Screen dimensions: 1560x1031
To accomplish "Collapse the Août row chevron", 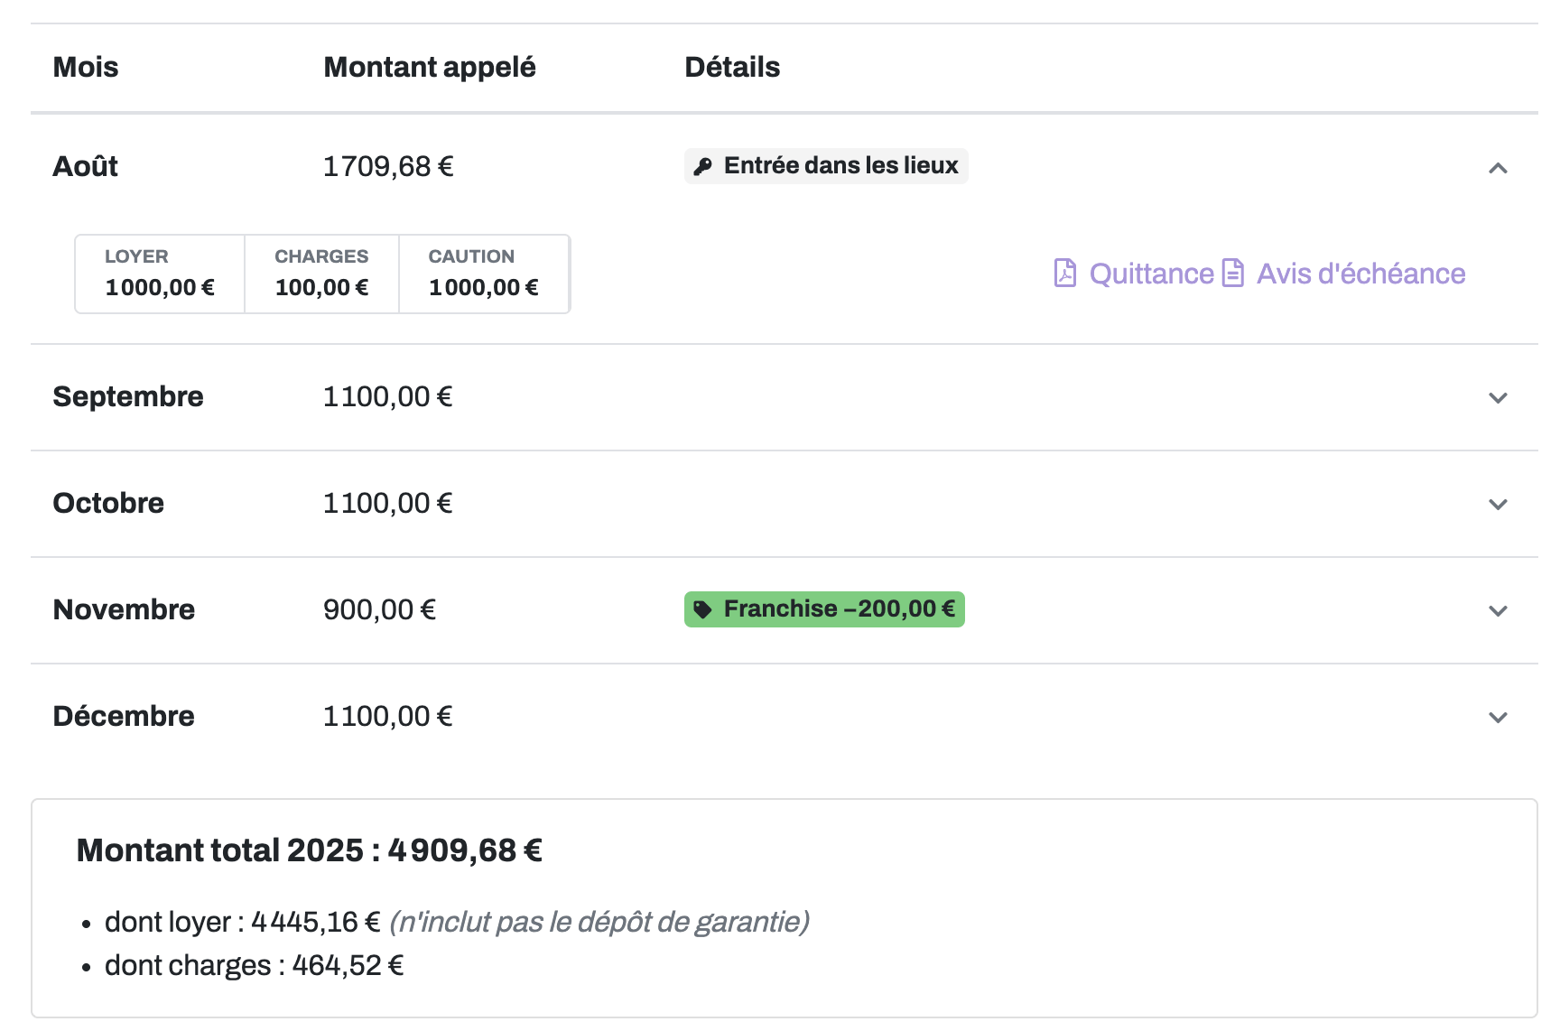I will (x=1498, y=168).
